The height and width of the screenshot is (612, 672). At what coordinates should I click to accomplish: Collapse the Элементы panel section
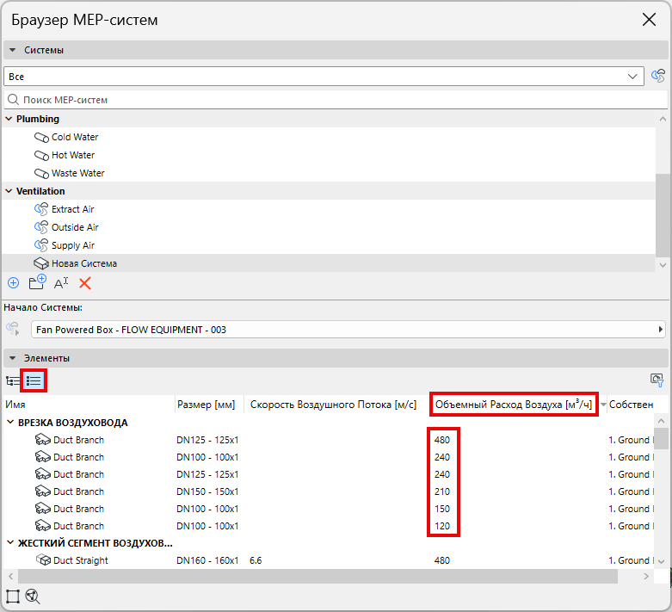point(12,358)
